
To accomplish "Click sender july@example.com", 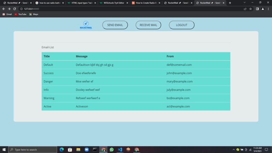I will tap(179, 90).
